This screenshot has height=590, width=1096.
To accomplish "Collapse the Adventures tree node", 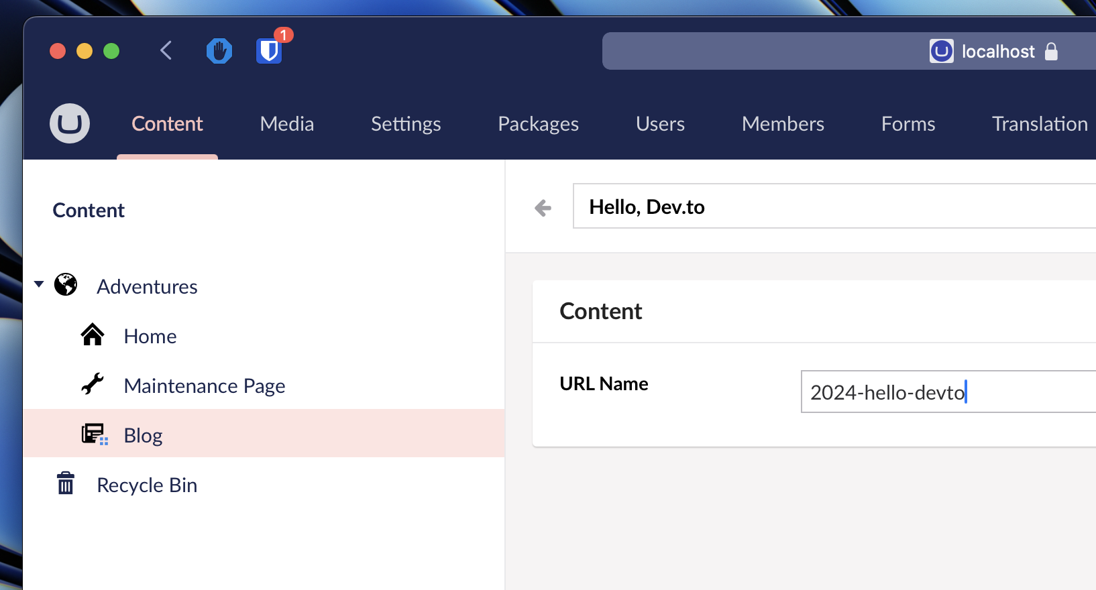I will click(x=40, y=284).
